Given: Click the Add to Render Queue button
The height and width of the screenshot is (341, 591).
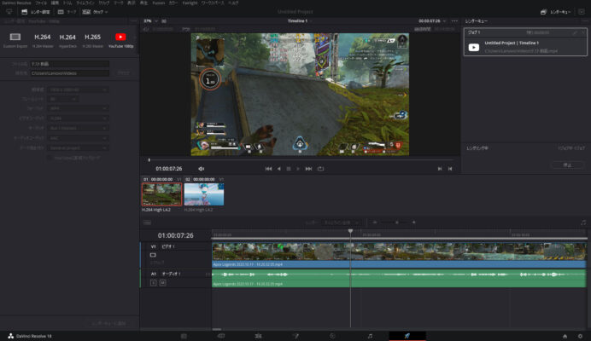Looking at the screenshot, I should pyautogui.click(x=108, y=324).
